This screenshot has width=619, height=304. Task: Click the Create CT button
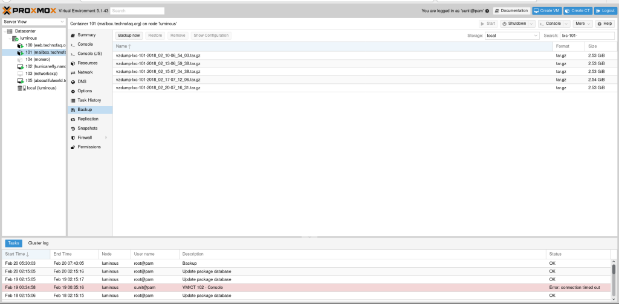[578, 11]
